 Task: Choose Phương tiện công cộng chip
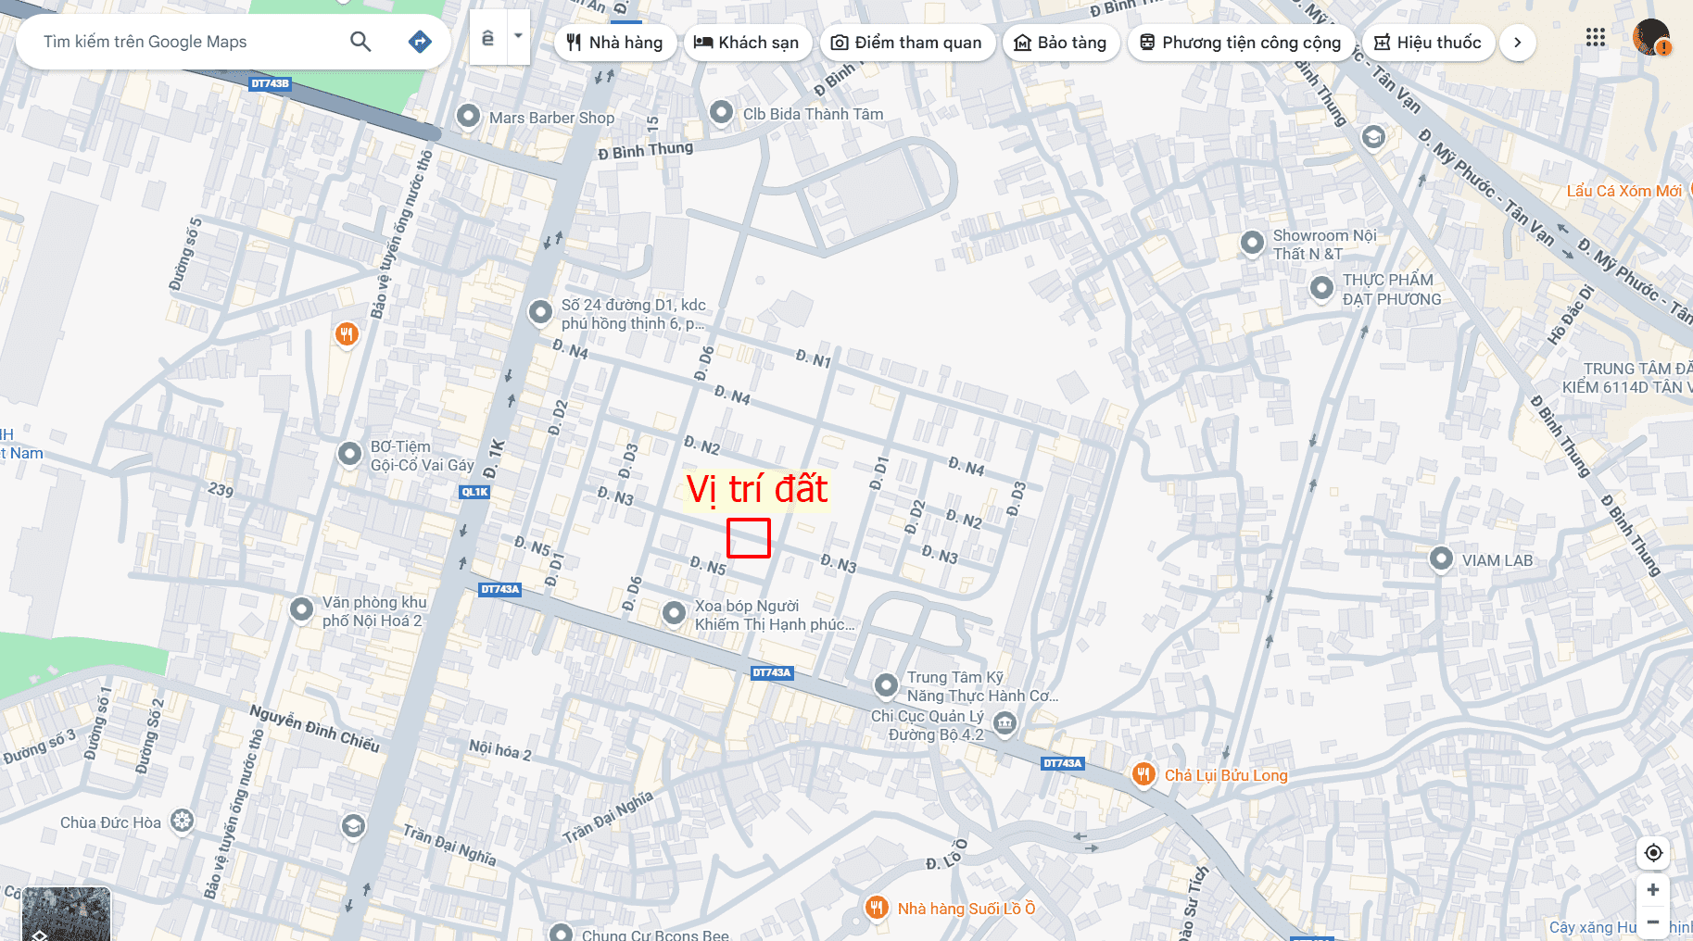pos(1241,43)
